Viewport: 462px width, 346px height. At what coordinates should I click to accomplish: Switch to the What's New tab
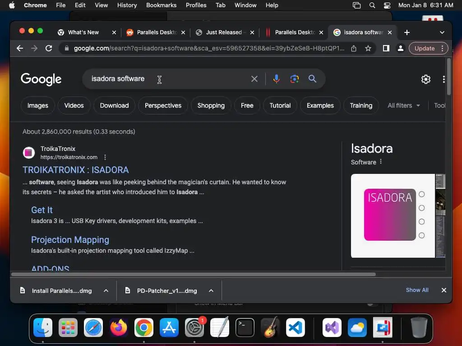(x=83, y=32)
